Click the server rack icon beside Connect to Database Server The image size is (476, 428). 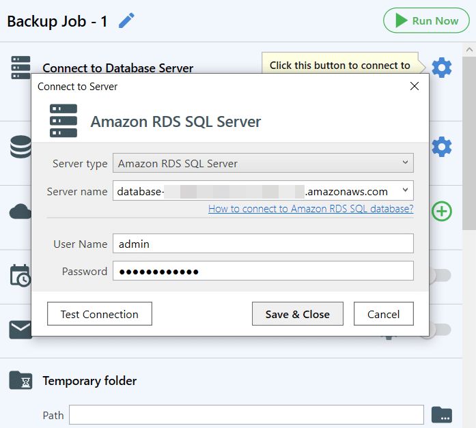pos(20,68)
